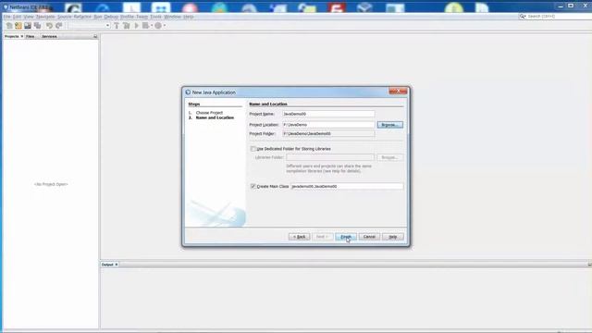
Task: Click the Redo toolbar icon
Action: [x=59, y=26]
